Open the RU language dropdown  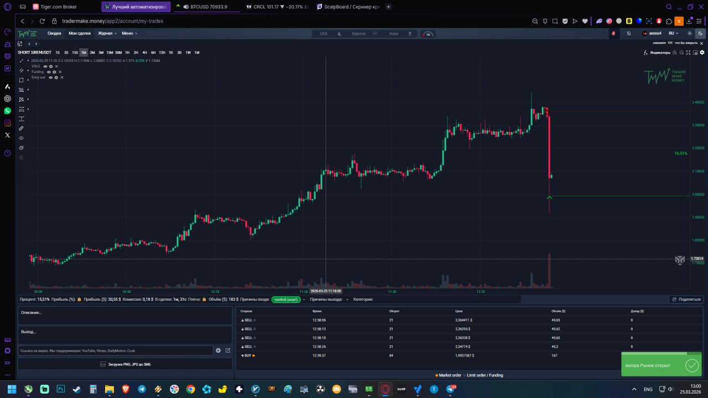click(674, 34)
